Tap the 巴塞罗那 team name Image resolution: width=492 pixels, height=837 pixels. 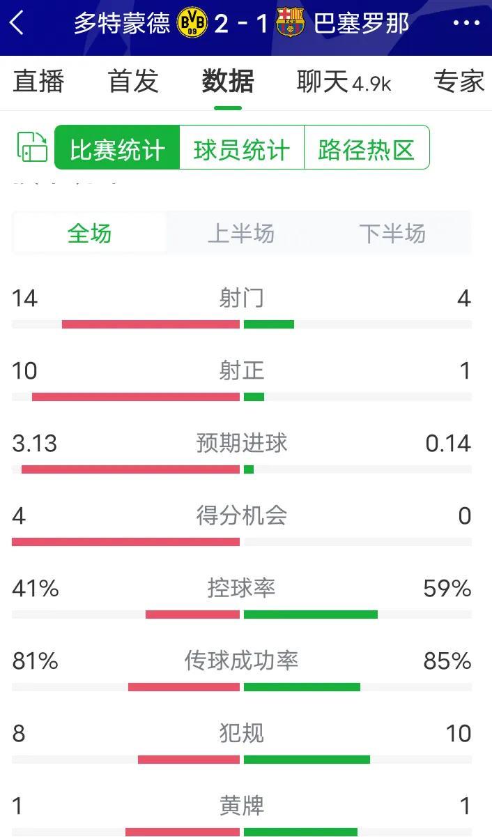tap(361, 24)
